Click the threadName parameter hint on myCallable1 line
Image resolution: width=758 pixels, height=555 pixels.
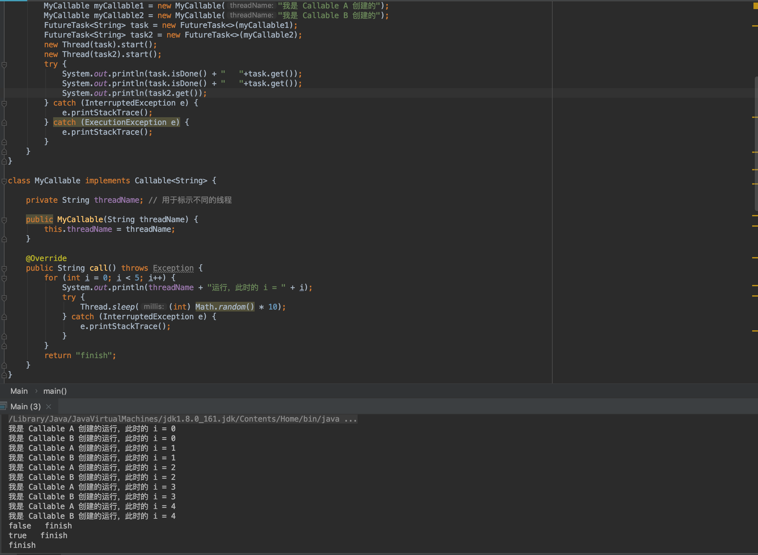point(251,6)
